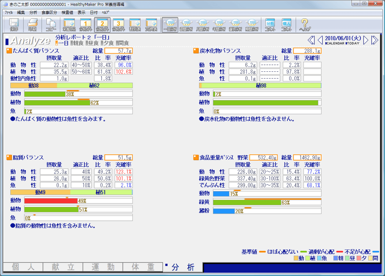Image resolution: width=385 pixels, height=276 pixels.
Task: Open the 編集 menu
Action: (21, 12)
